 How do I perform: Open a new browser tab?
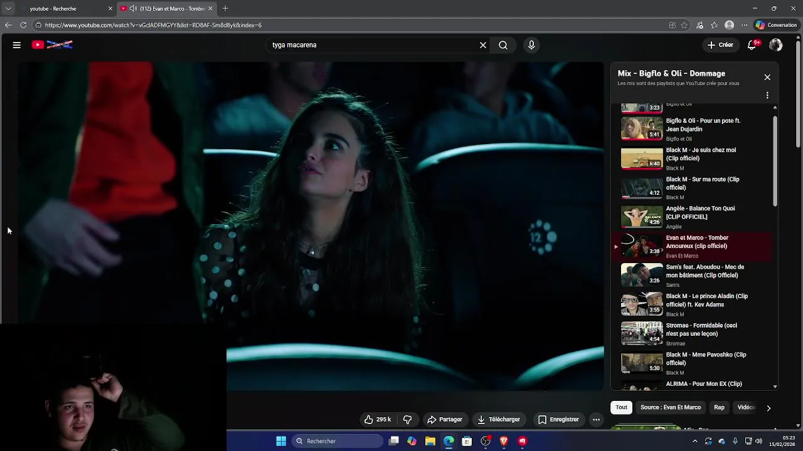pyautogui.click(x=225, y=8)
